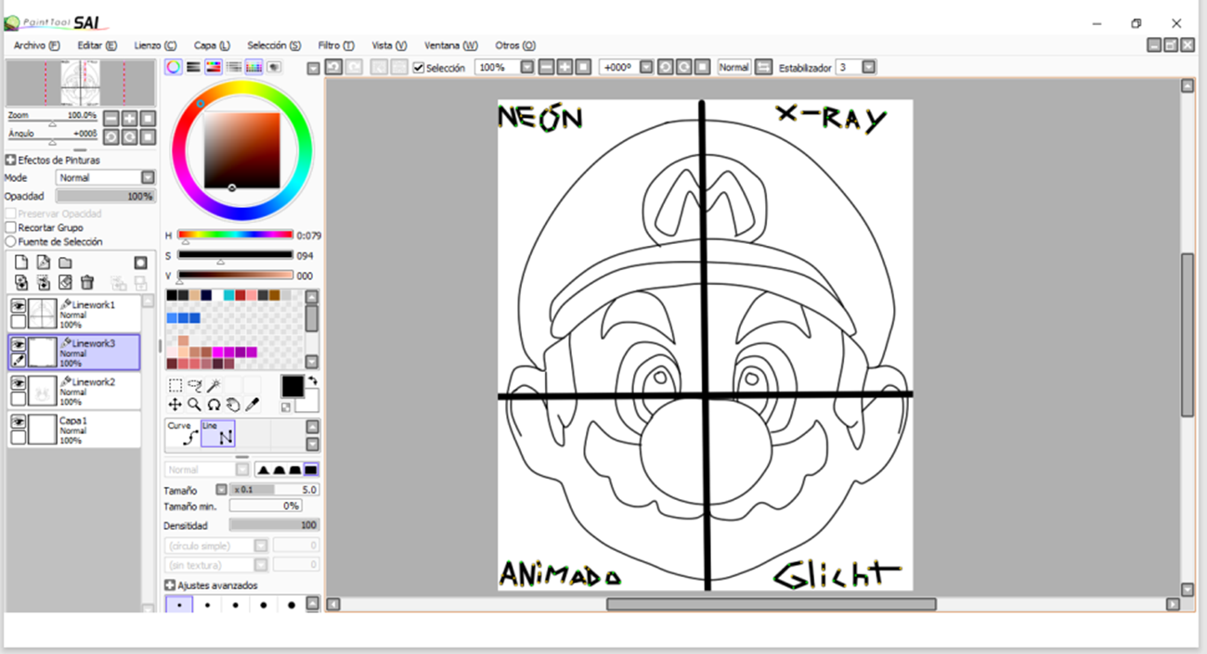Viewport: 1207px width, 654px height.
Task: Create a new normal layer
Action: pyautogui.click(x=21, y=263)
